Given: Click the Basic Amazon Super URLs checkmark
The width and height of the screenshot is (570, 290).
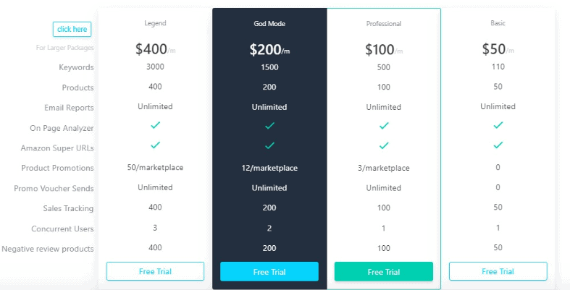Looking at the screenshot, I should (498, 145).
